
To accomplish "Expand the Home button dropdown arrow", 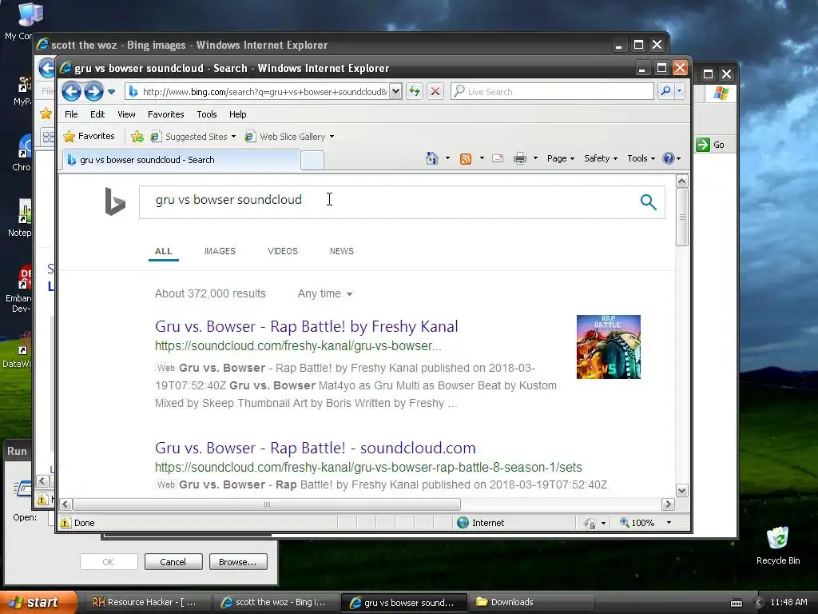I will (x=447, y=158).
